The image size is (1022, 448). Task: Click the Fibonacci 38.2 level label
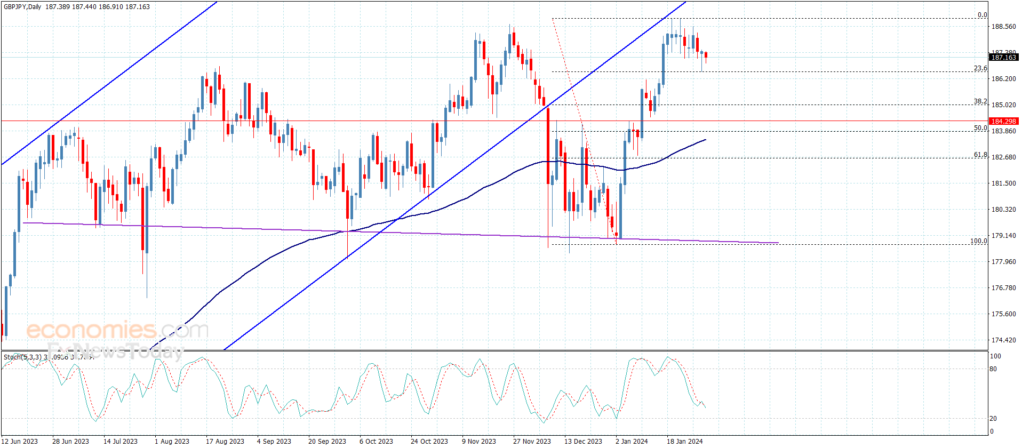pos(980,101)
